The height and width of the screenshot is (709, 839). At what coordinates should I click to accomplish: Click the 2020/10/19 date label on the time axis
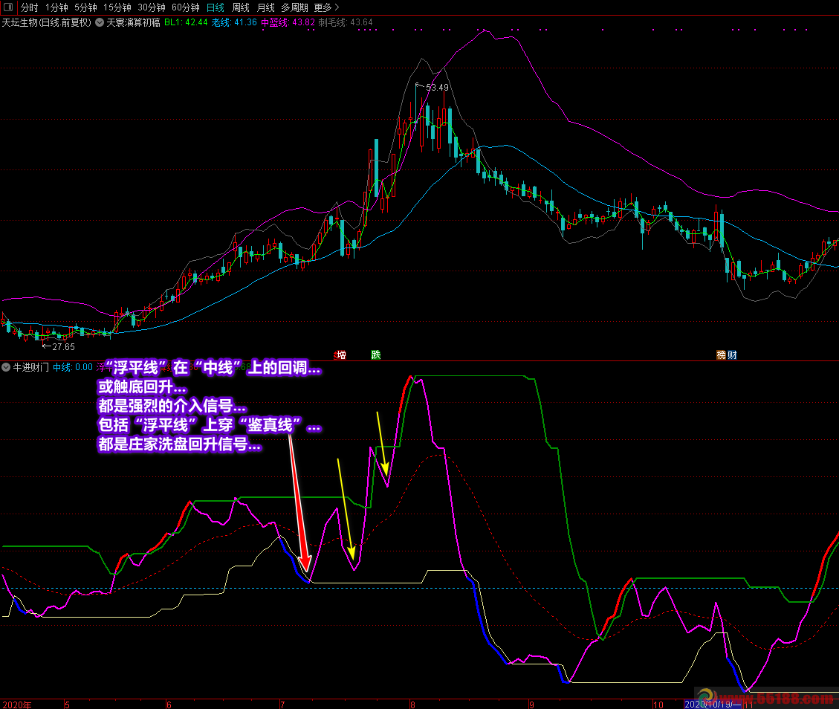point(712,704)
